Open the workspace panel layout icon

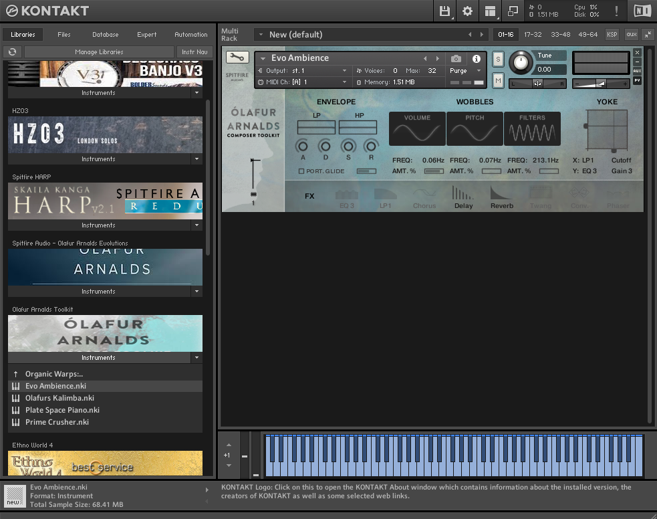click(x=490, y=11)
